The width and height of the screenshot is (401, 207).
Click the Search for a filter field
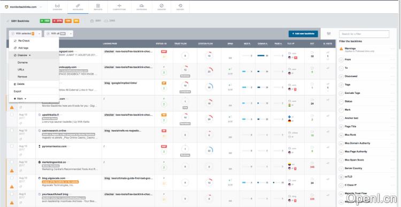click(x=364, y=34)
